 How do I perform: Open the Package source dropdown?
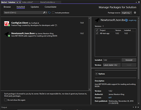[x=126, y=13]
